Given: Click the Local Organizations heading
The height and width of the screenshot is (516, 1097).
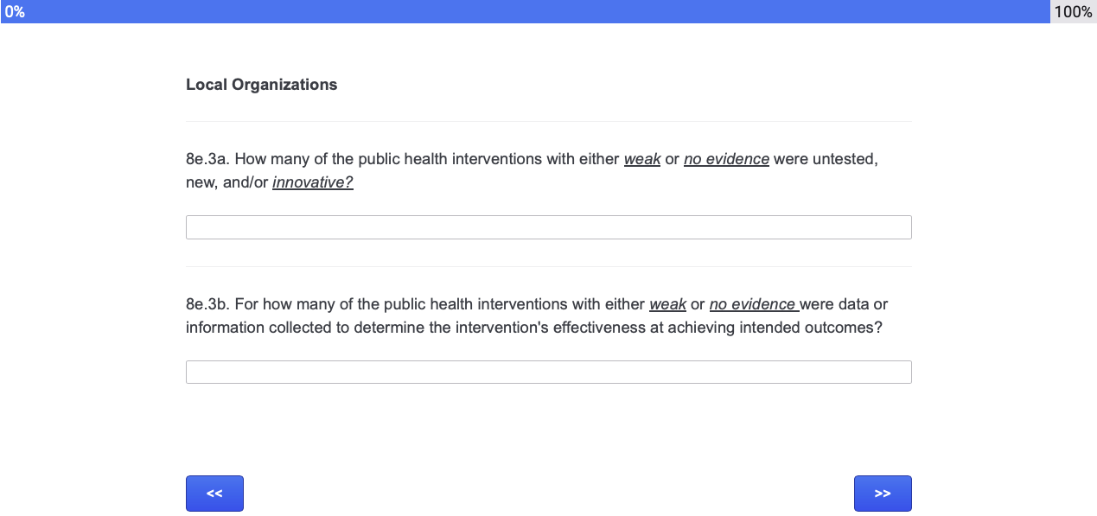Looking at the screenshot, I should point(261,85).
